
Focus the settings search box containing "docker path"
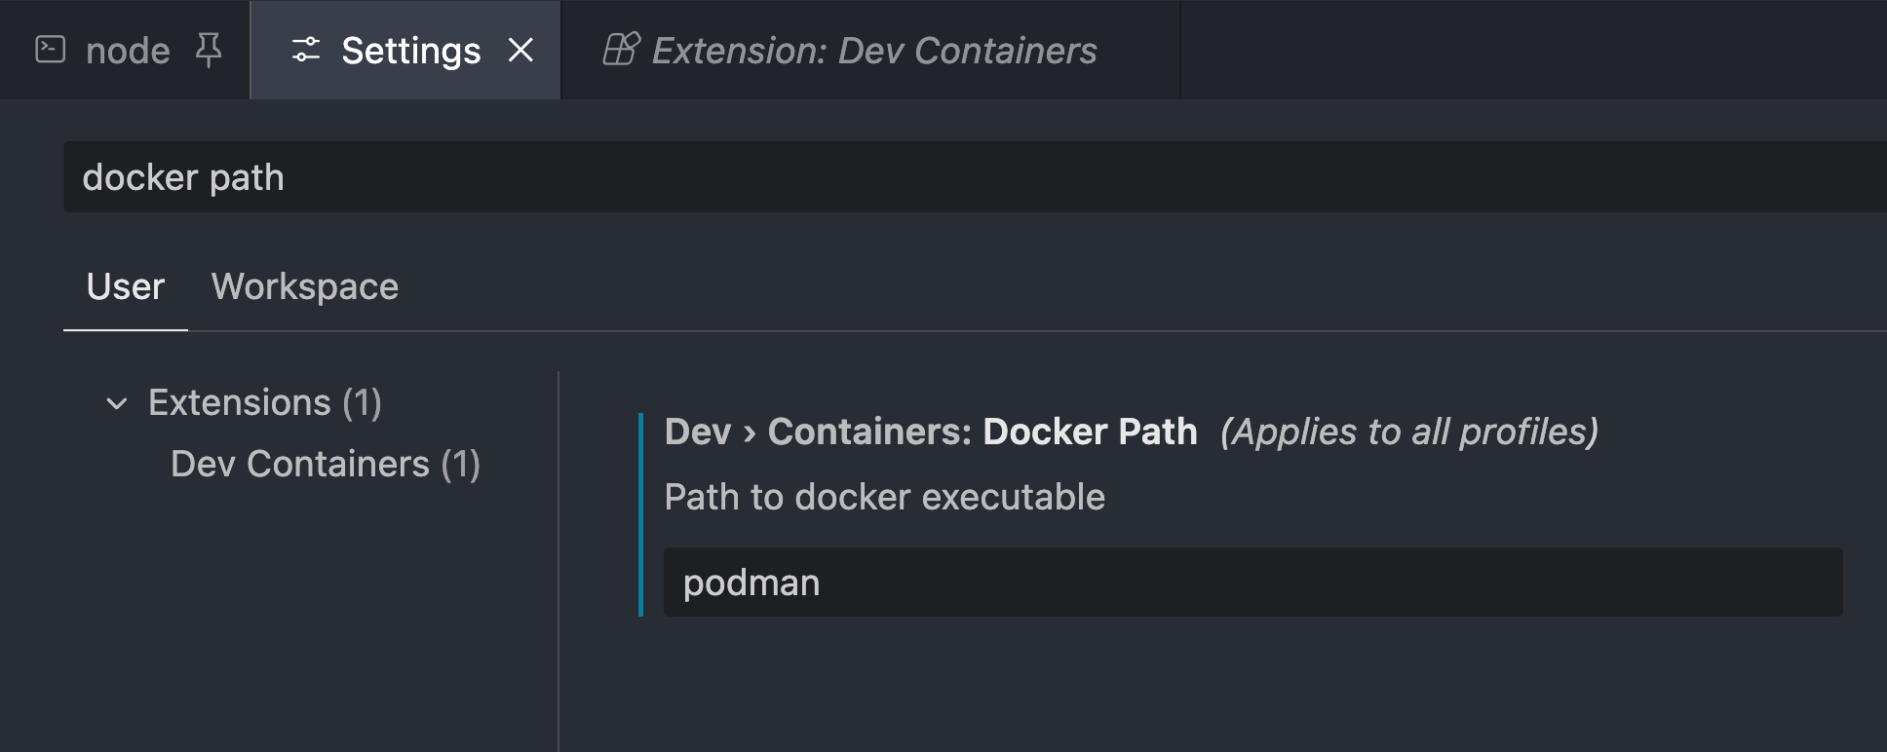click(877, 177)
